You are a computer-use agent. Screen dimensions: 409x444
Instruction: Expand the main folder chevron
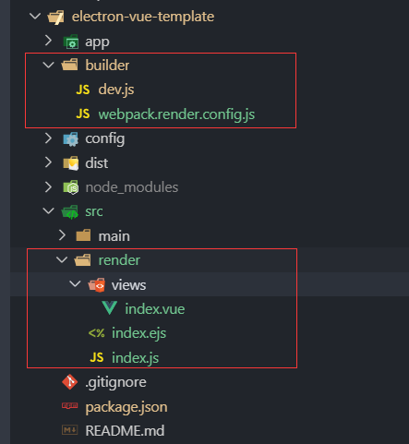click(62, 235)
